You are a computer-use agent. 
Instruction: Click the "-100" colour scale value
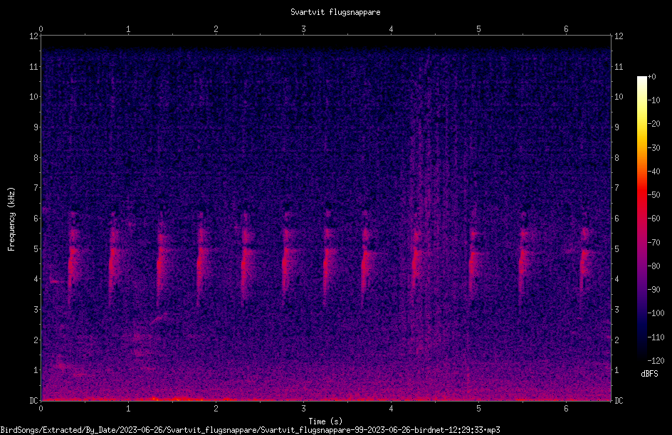tap(656, 313)
